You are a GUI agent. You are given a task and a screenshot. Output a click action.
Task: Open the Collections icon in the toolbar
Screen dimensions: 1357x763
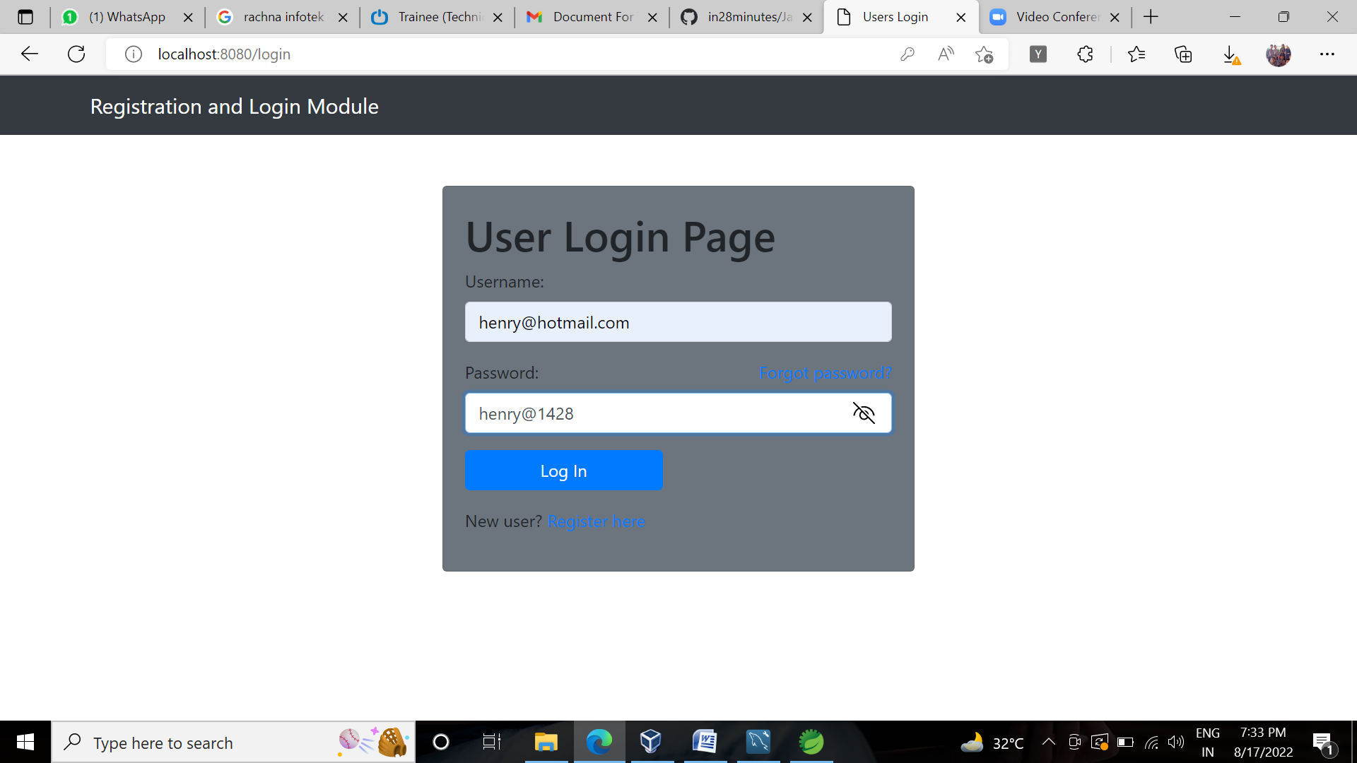(1183, 54)
